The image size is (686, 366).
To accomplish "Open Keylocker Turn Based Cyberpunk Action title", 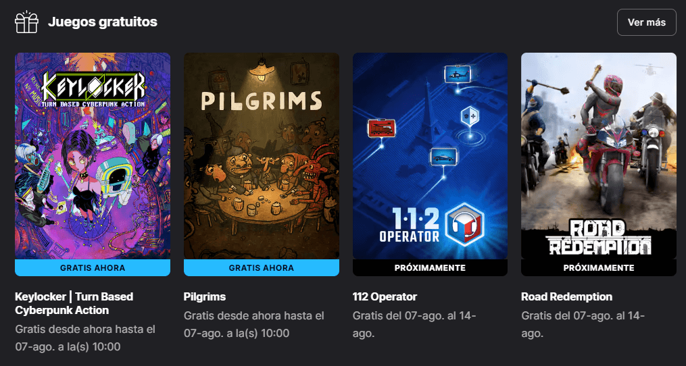I will (74, 303).
